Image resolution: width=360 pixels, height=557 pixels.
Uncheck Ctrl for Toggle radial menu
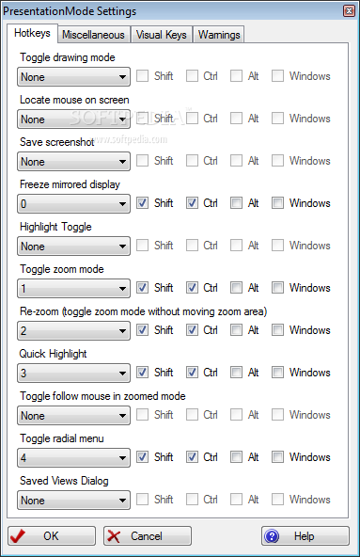click(192, 457)
